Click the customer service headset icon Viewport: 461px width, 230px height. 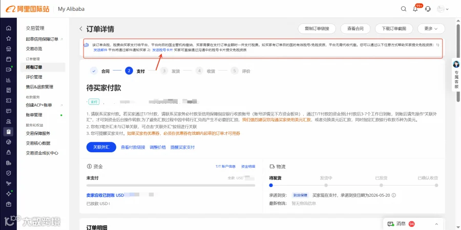click(x=428, y=9)
